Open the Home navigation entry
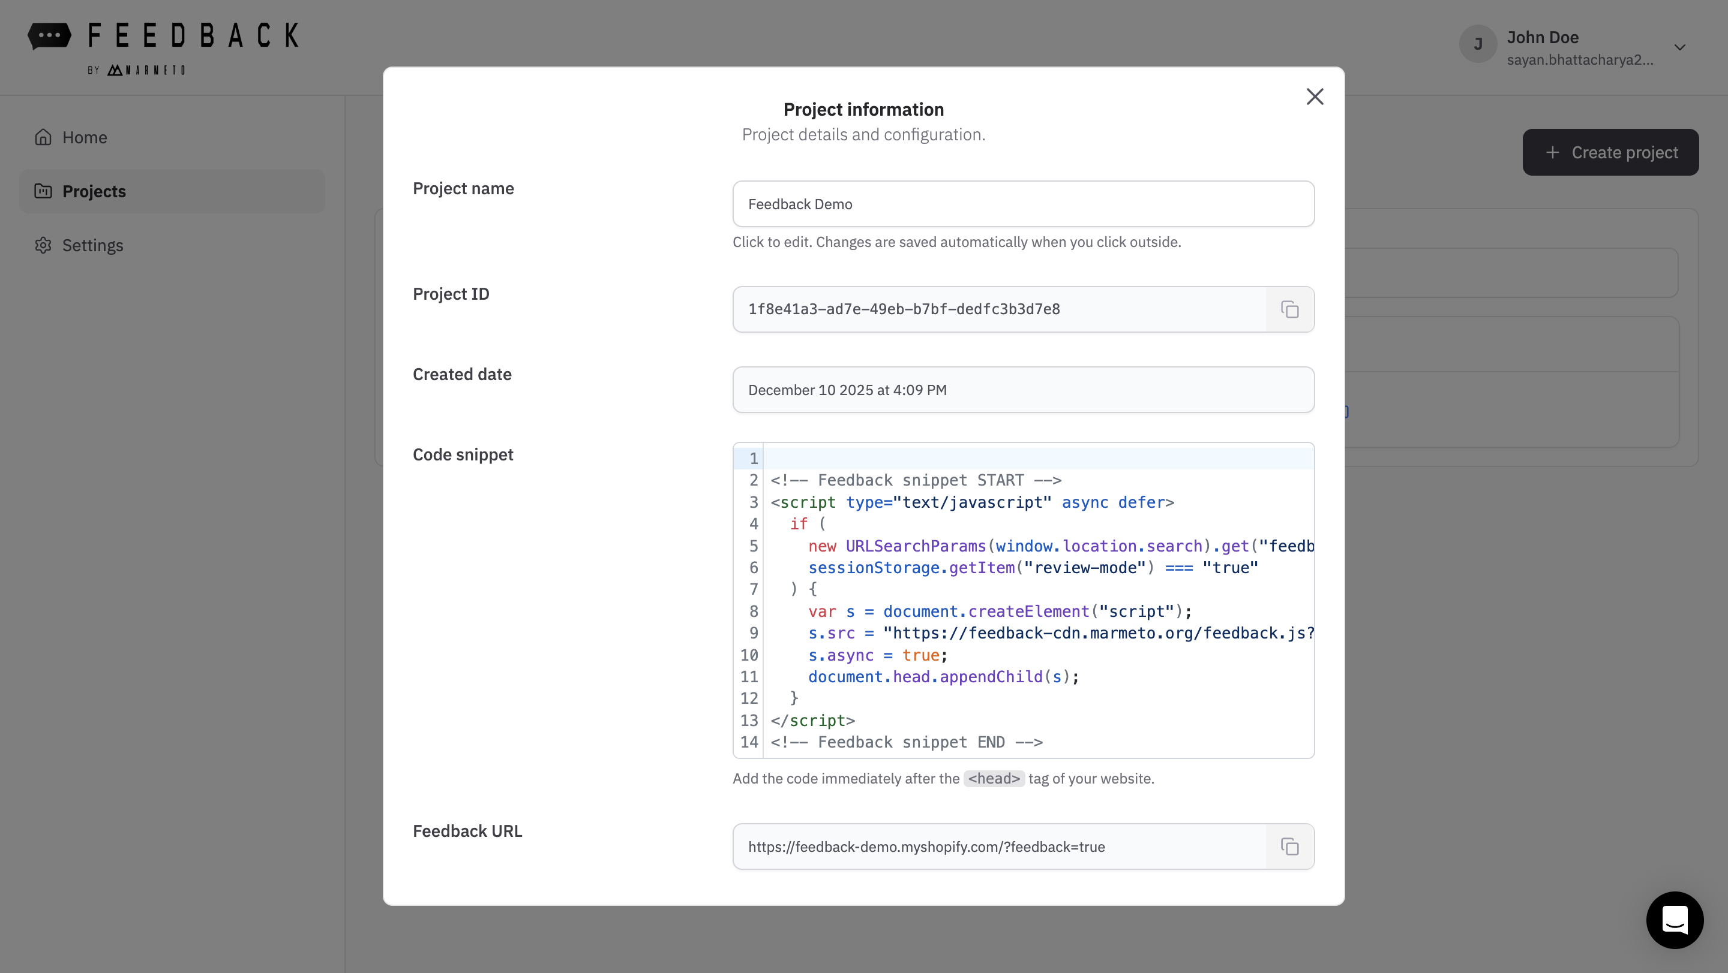1728x973 pixels. click(85, 137)
